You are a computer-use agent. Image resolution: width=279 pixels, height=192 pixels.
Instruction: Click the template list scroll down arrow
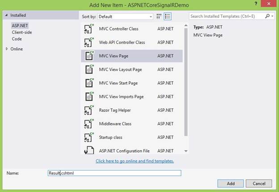pyautogui.click(x=186, y=151)
